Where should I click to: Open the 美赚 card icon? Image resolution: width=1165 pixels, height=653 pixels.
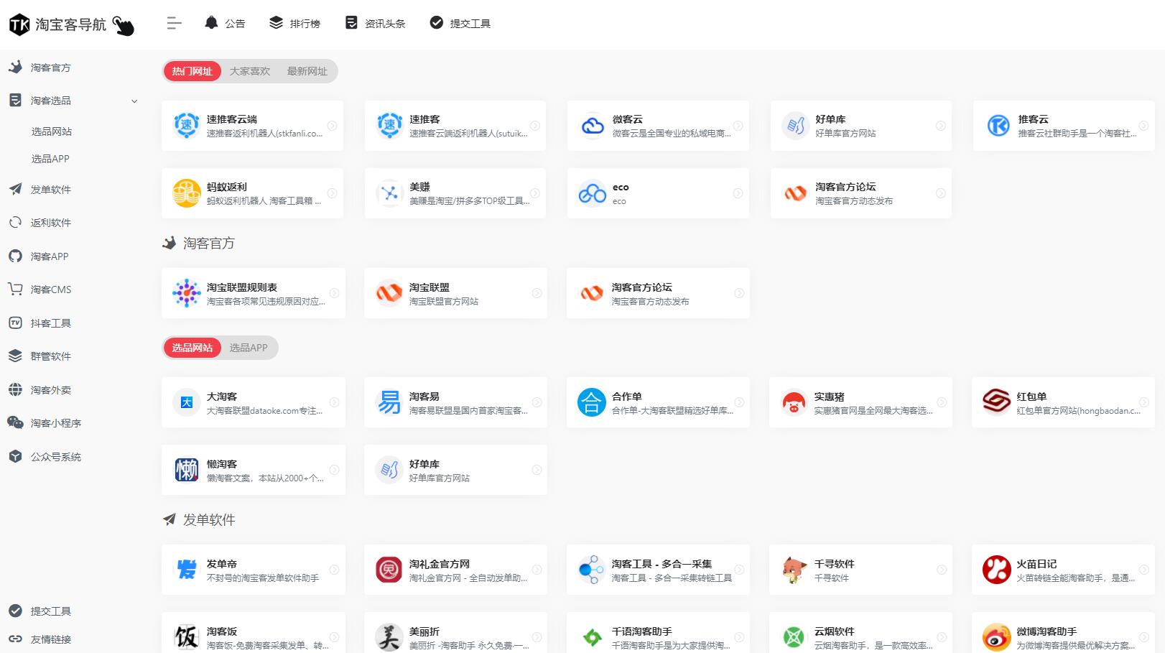coord(389,193)
